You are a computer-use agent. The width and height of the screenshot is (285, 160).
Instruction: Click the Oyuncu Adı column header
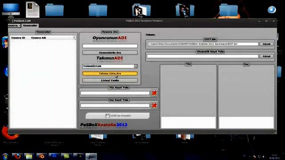click(39, 38)
